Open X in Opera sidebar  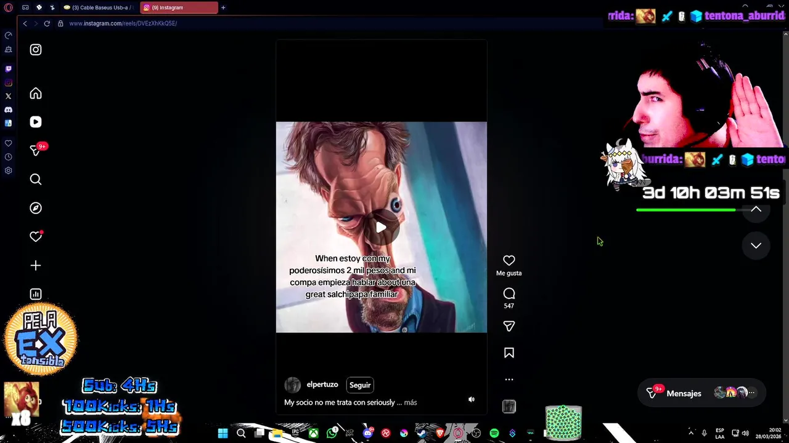pos(8,96)
